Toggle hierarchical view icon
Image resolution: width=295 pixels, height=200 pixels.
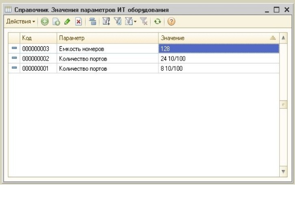pyautogui.click(x=92, y=22)
